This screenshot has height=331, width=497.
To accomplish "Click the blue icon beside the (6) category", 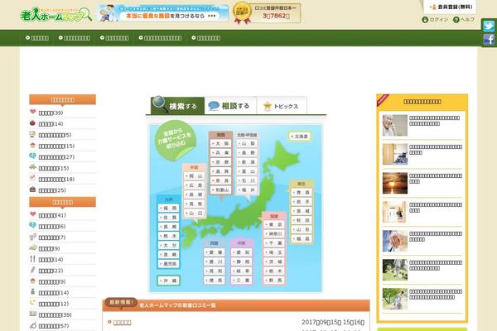I will coord(32,225).
